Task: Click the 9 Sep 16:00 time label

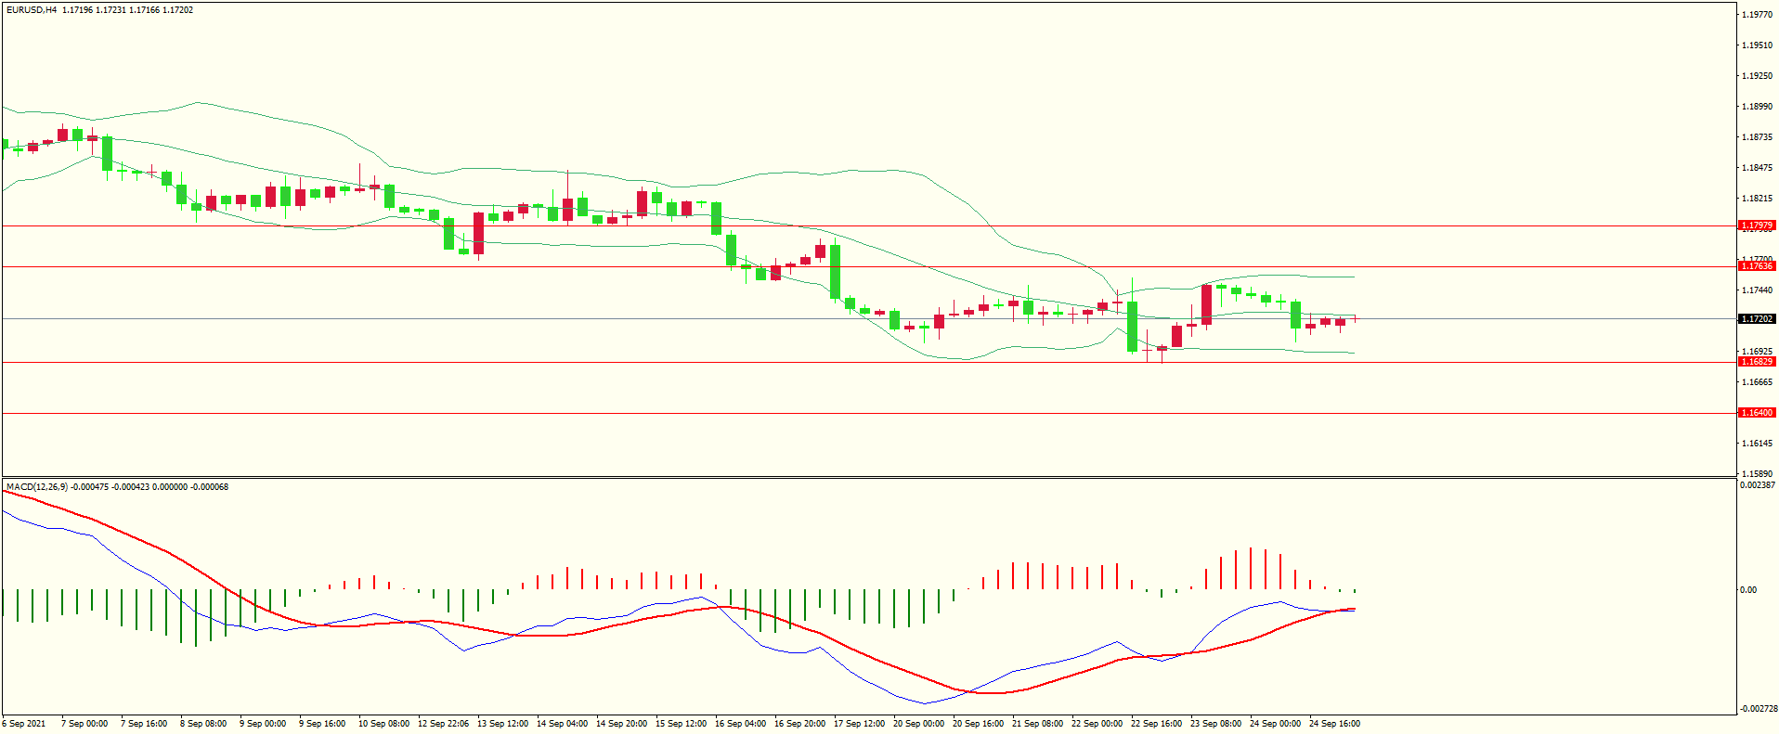Action: [322, 724]
